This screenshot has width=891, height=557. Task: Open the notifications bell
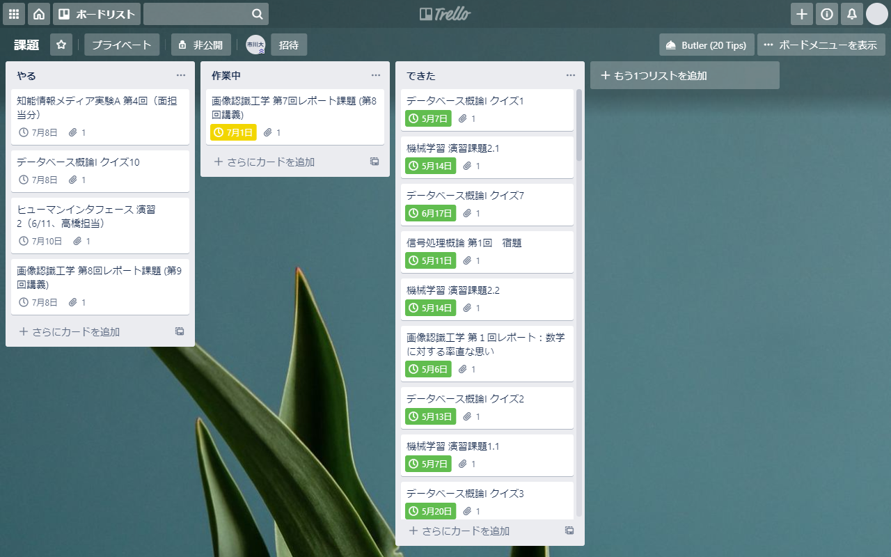851,13
